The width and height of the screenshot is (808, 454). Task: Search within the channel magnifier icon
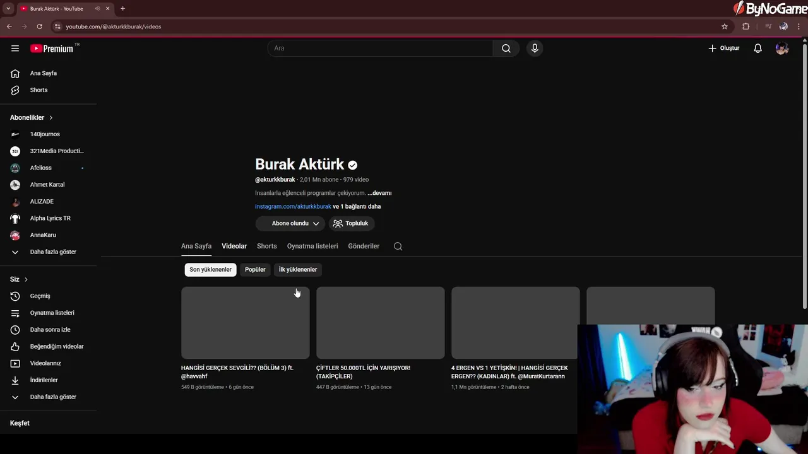pos(398,247)
